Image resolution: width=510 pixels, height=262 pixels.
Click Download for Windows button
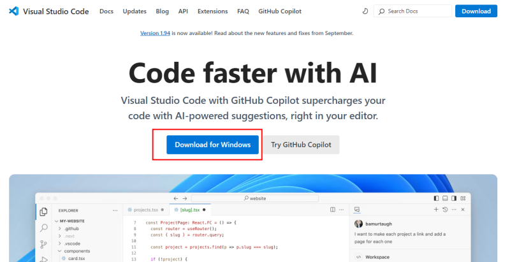[213, 145]
